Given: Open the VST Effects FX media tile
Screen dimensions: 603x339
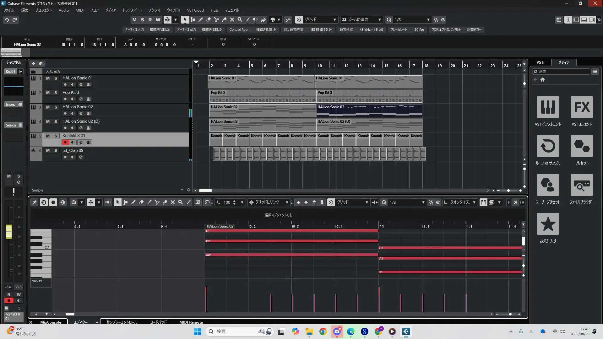Looking at the screenshot, I should (x=582, y=107).
